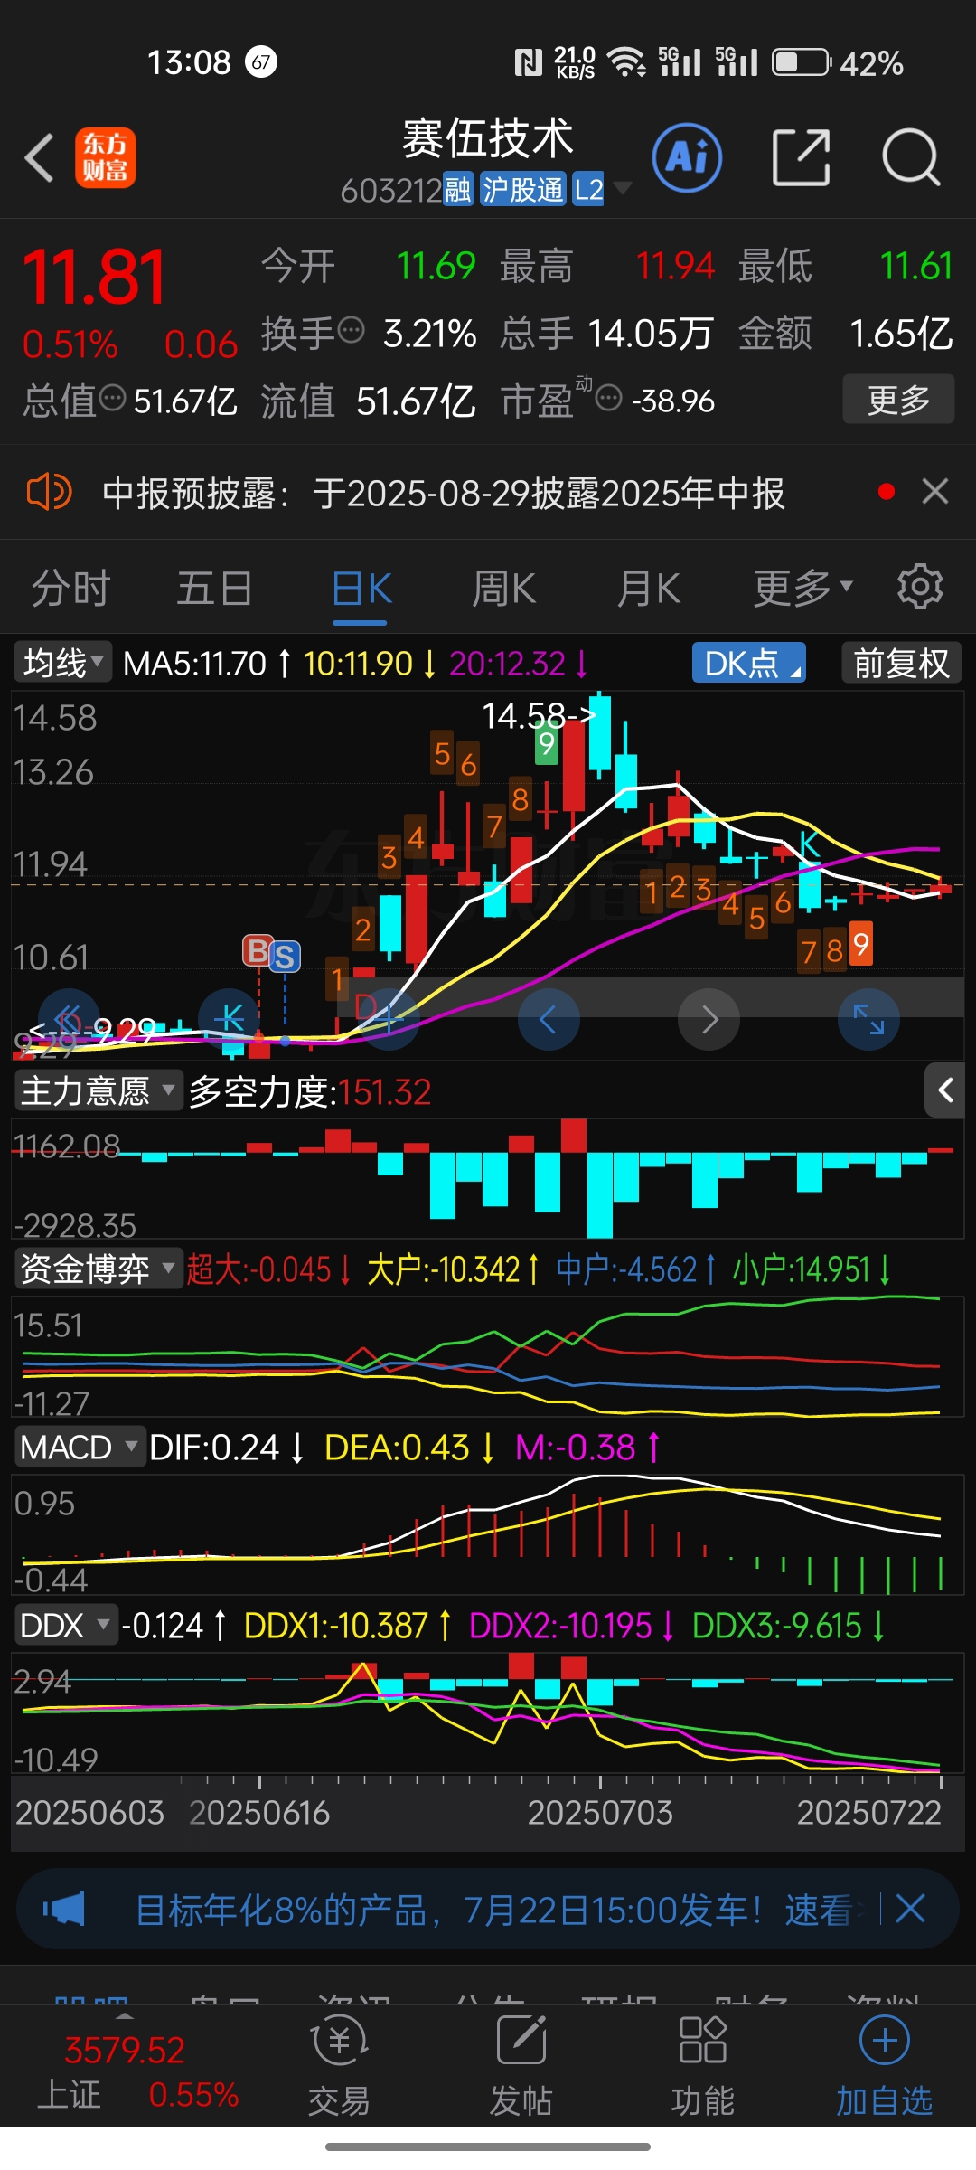This screenshot has width=976, height=2170.
Task: Tap the 20250703 date axis label
Action: (x=600, y=1812)
